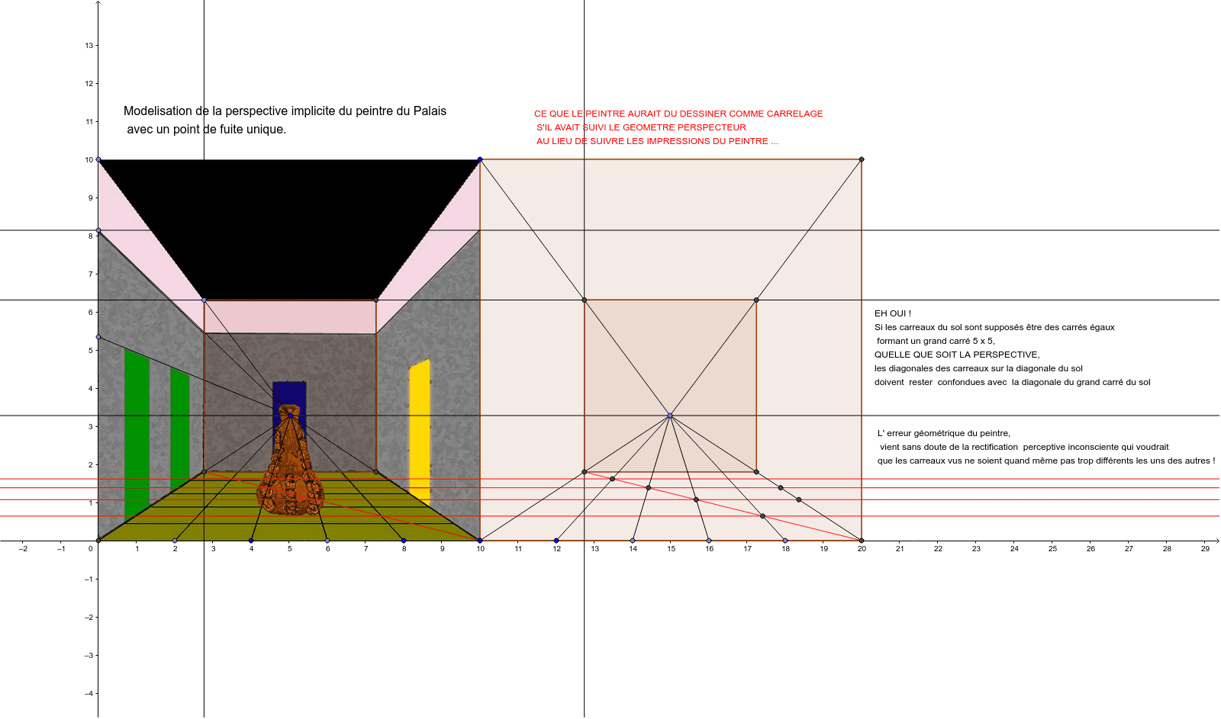Click the central vanishing point of the right square
The height and width of the screenshot is (719, 1221).
pos(669,415)
